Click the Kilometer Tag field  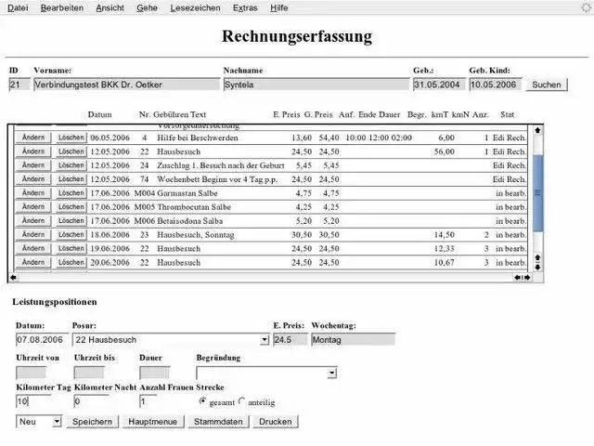point(33,401)
